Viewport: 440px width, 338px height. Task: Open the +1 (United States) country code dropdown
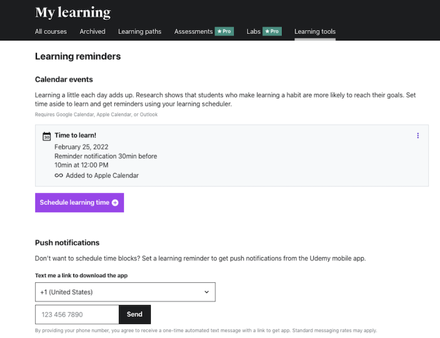point(125,292)
